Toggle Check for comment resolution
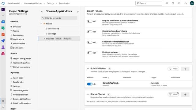Image resolution: width=196 pixels, height=110 pixels. point(90,42)
